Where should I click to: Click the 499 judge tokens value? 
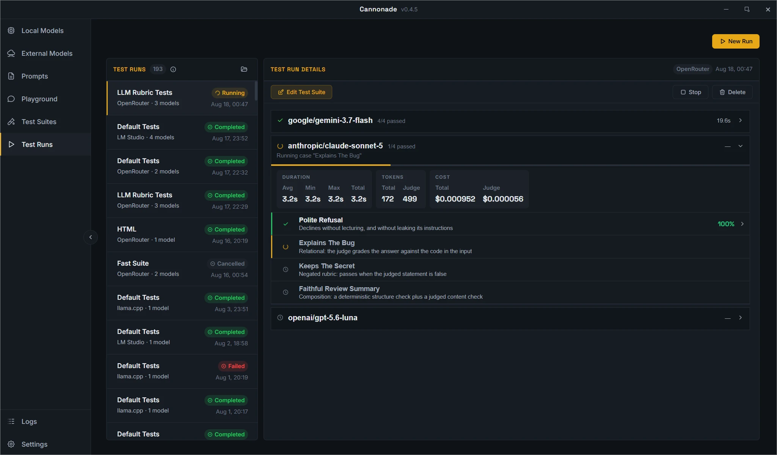click(410, 199)
